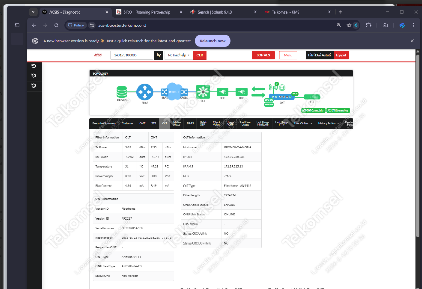Screen dimensions: 422x289
Task: Click the plus icon in left sidebar
Action: point(17,39)
